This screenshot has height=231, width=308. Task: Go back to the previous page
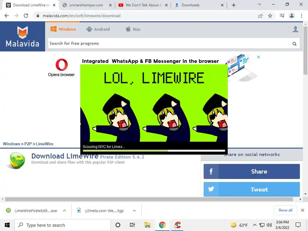pos(7,16)
